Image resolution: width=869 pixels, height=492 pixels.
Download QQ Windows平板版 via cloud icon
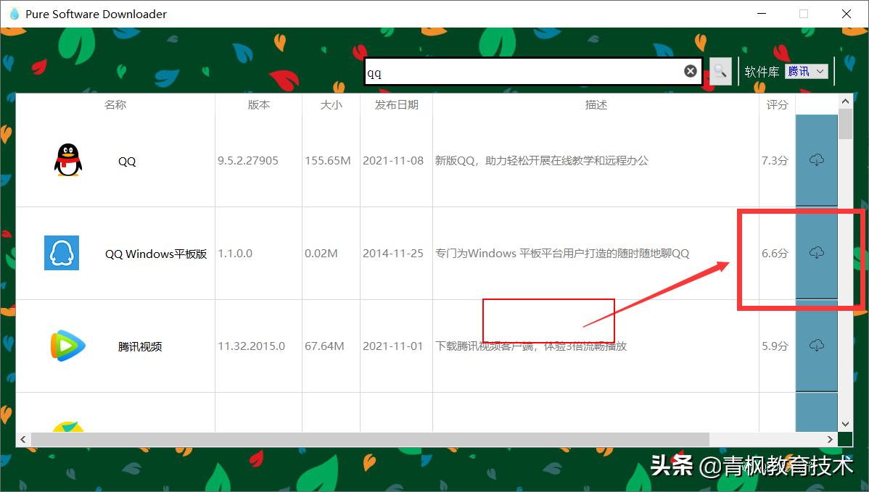[816, 253]
